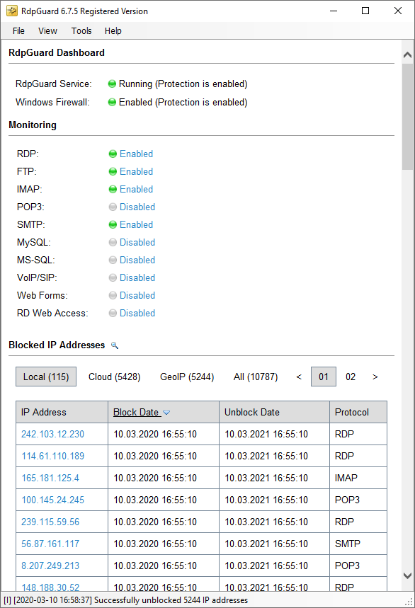Viewport: 415px width, 608px height.
Task: Click the search magnifier beside Blocked IP Addresses
Action: [x=115, y=345]
